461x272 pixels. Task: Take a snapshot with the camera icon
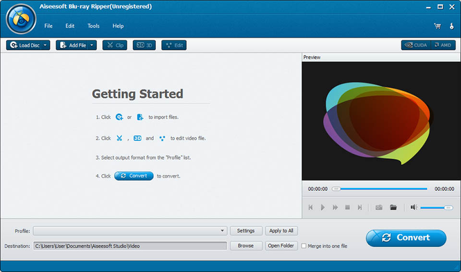[x=379, y=207]
